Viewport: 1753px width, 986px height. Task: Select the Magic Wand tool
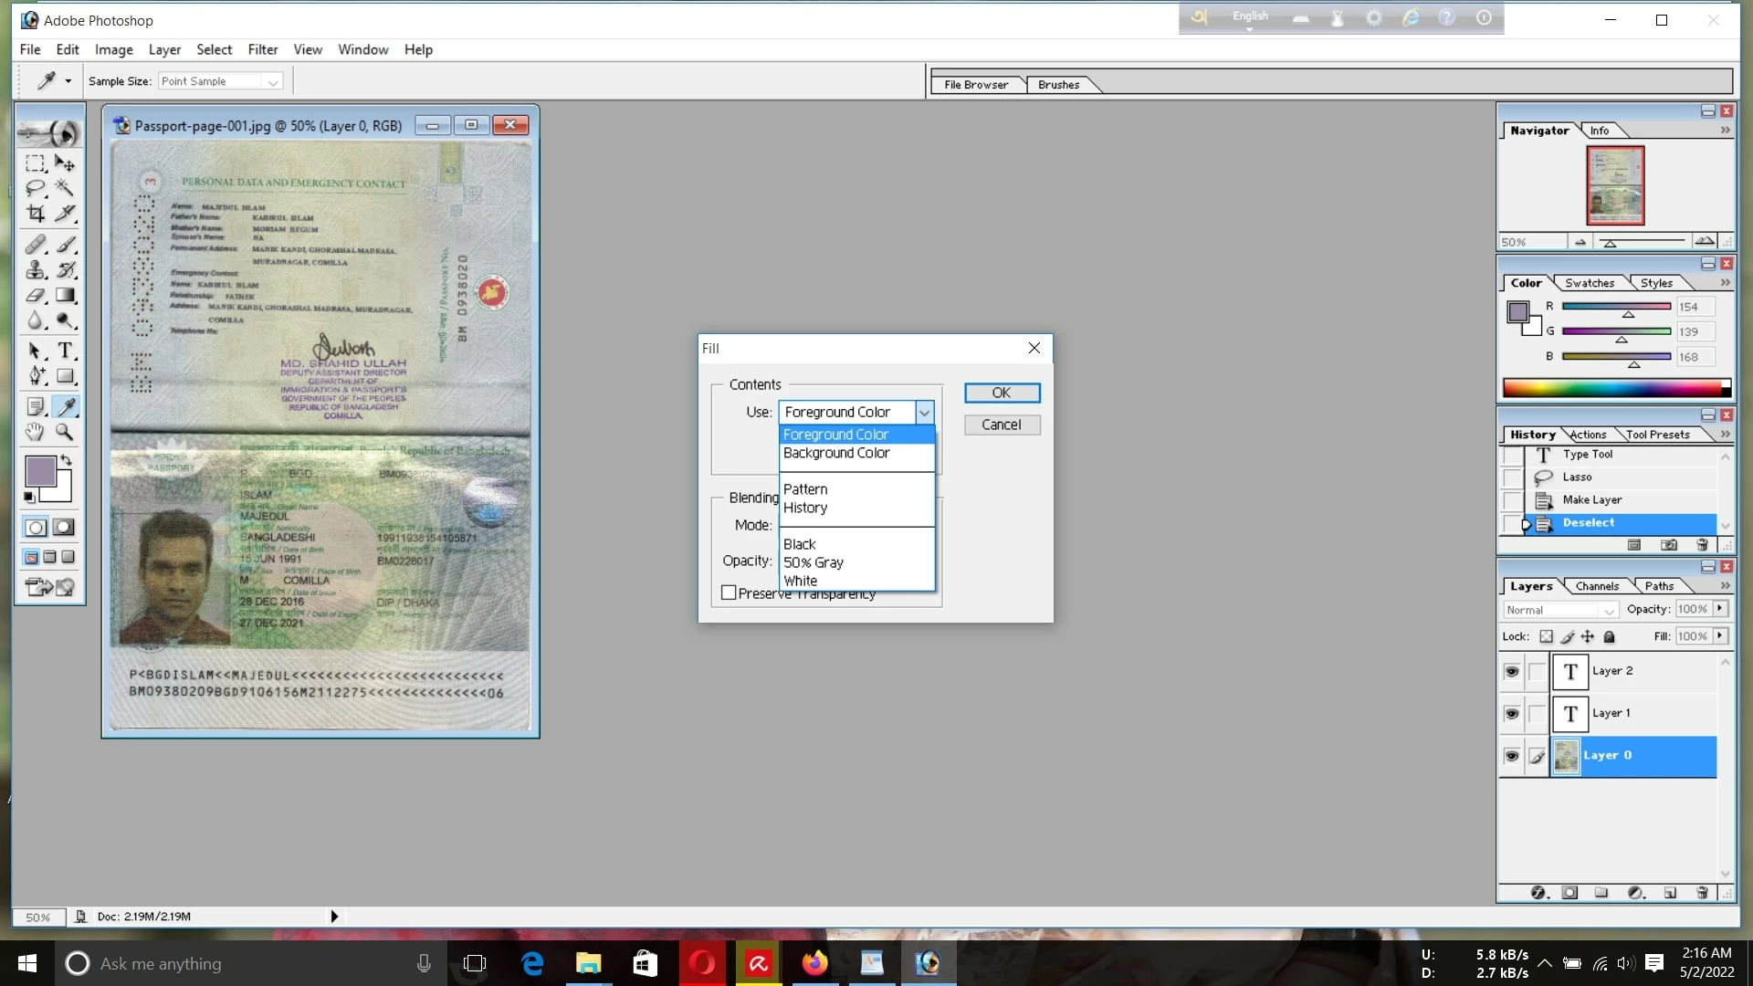click(65, 188)
